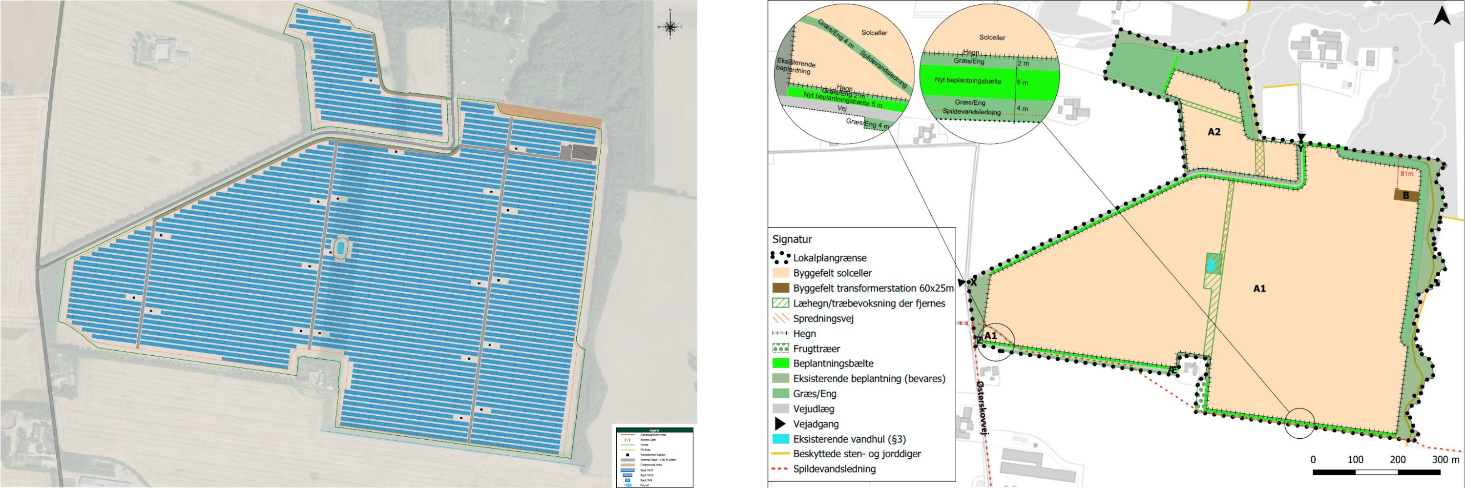Screen dimensions: 1465x488
Task: Click the 4 m dimension in the right detail circle
Action: click(1022, 108)
